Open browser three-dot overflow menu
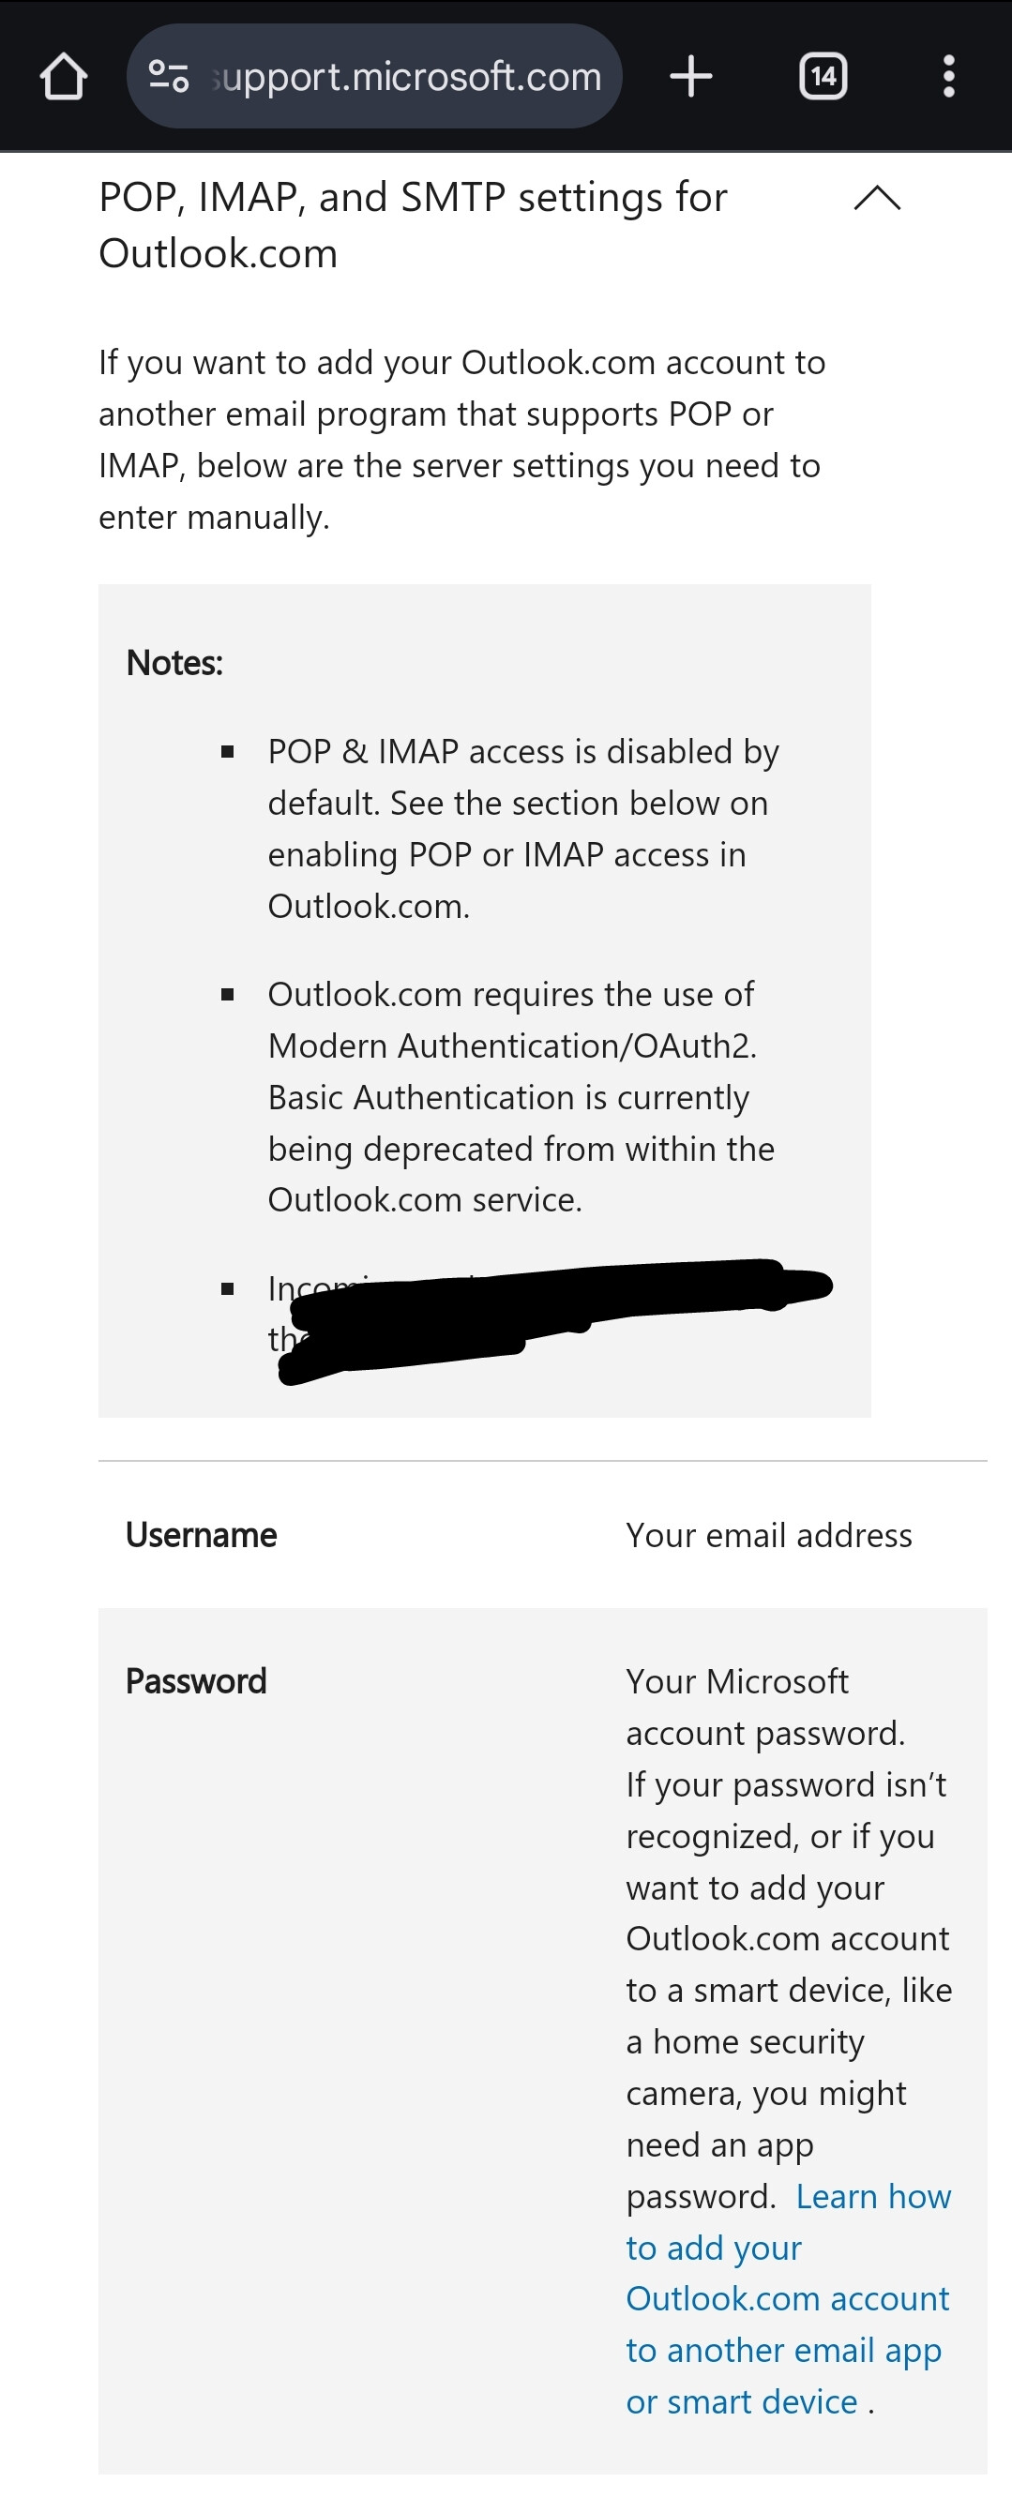 pyautogui.click(x=948, y=77)
